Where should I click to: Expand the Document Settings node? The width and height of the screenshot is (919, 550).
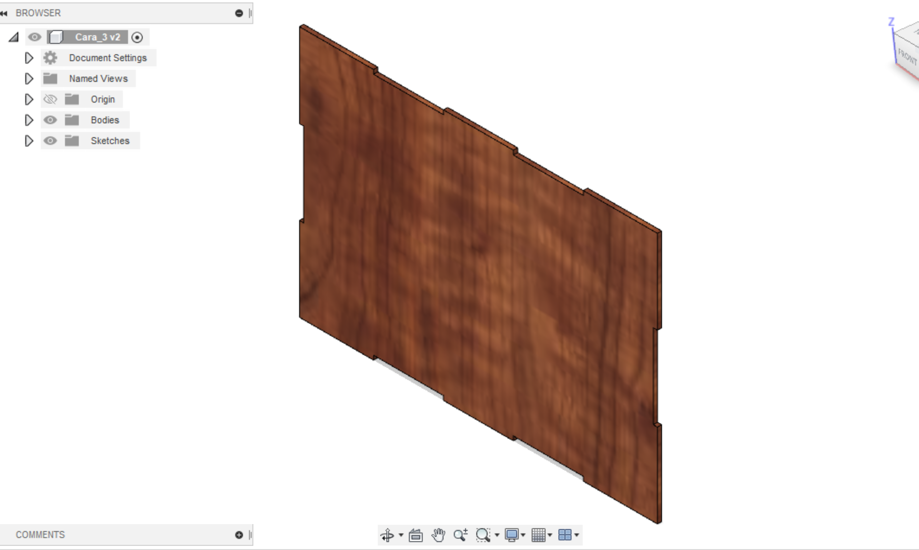[x=29, y=58]
